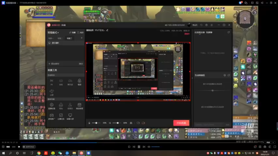This screenshot has height=156, width=278.
Task: Click the refresh icon beside username 9527
Action: point(201,25)
